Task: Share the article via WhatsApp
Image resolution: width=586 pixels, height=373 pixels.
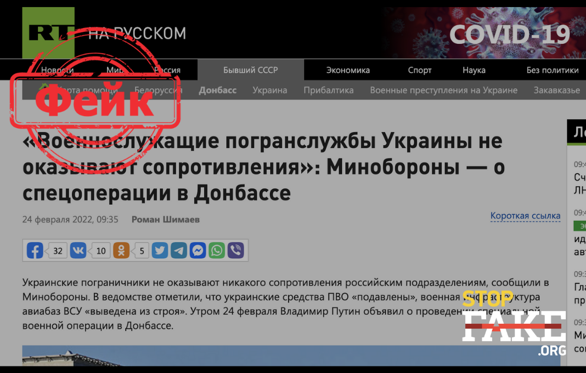Action: tap(217, 250)
